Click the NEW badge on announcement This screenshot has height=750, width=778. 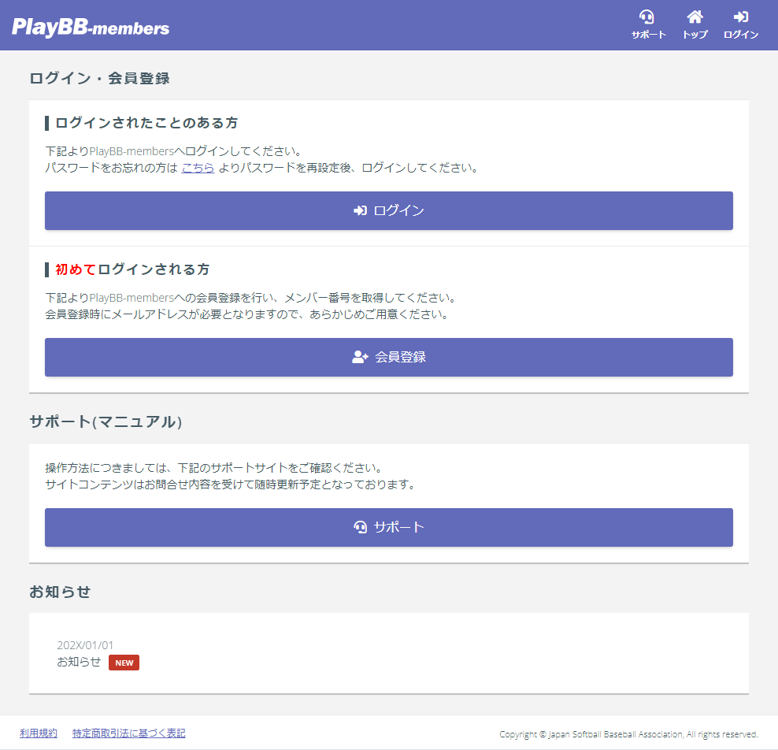click(124, 663)
